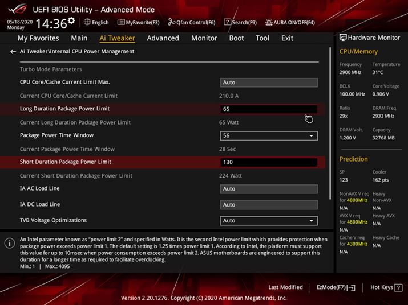Expand TVB Voltage Optimizations dropdown arrow
Screen dimensions: 408x305
click(311, 221)
